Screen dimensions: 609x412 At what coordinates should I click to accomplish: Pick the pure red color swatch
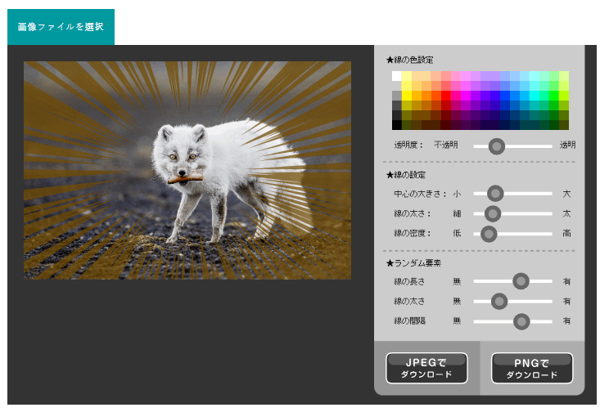pyautogui.click(x=446, y=96)
